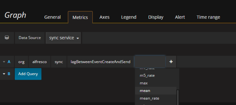Choose m5_rate from the dropdown list
Viewport: 236px width, 105px height.
pyautogui.click(x=156, y=76)
